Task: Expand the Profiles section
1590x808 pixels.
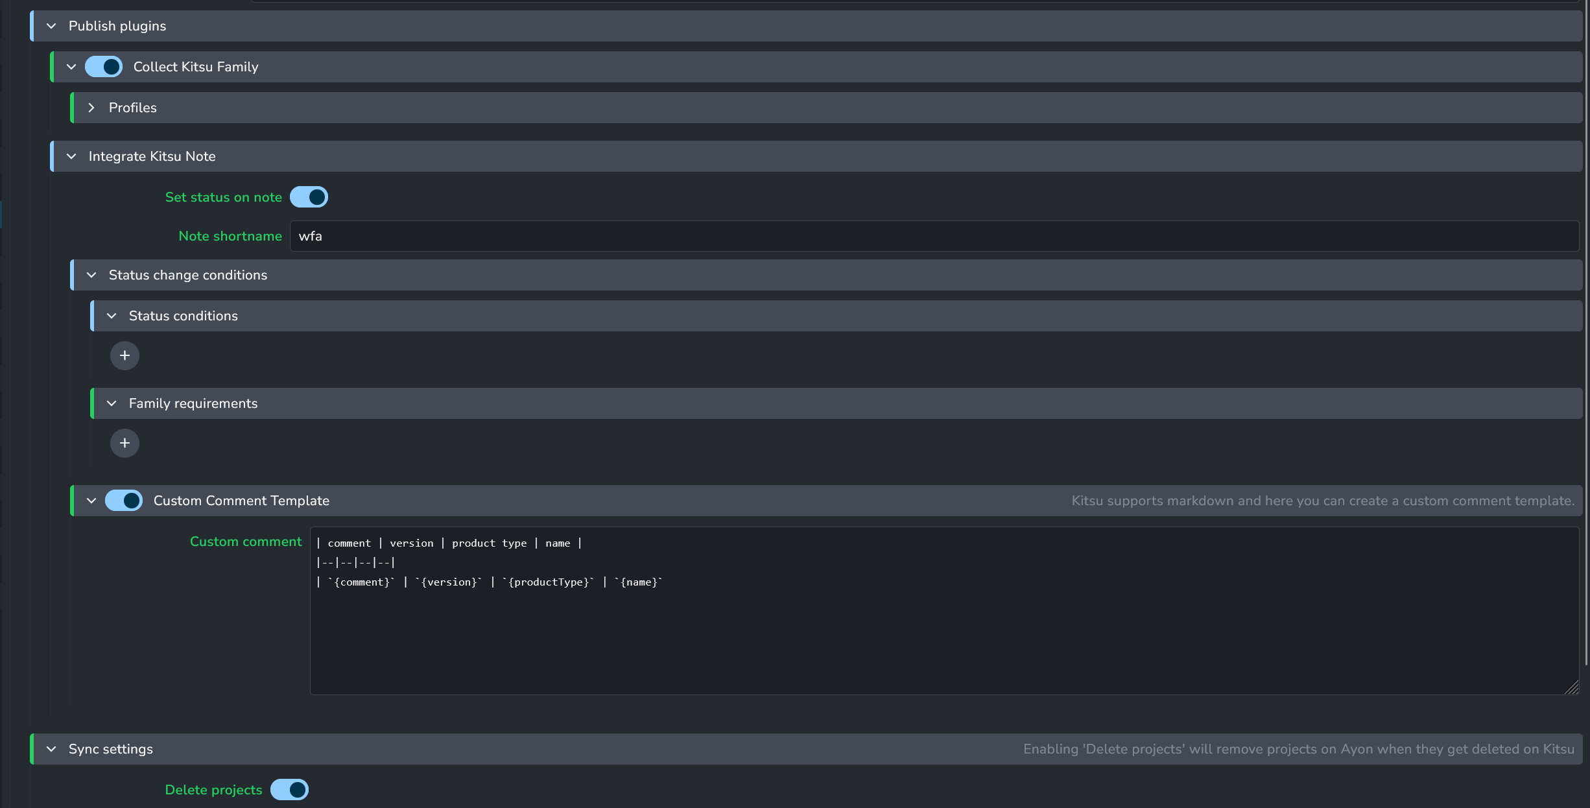Action: pos(91,108)
